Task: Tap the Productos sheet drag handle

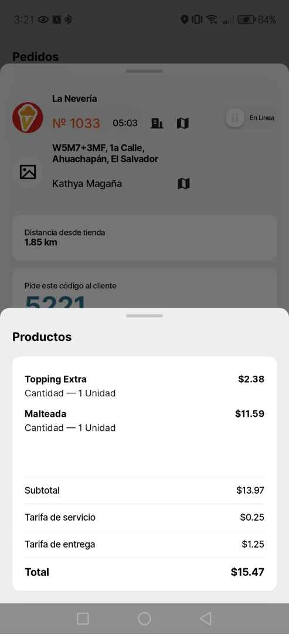Action: [x=144, y=315]
